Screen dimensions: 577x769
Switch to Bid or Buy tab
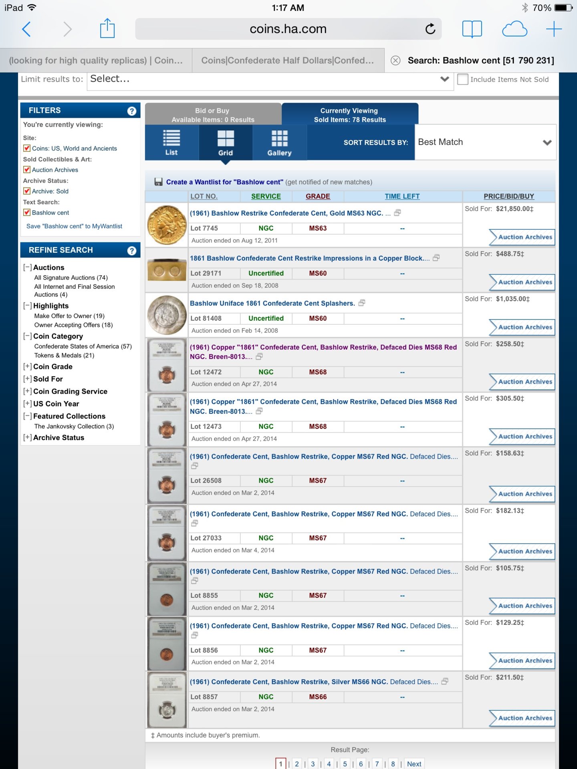point(213,115)
